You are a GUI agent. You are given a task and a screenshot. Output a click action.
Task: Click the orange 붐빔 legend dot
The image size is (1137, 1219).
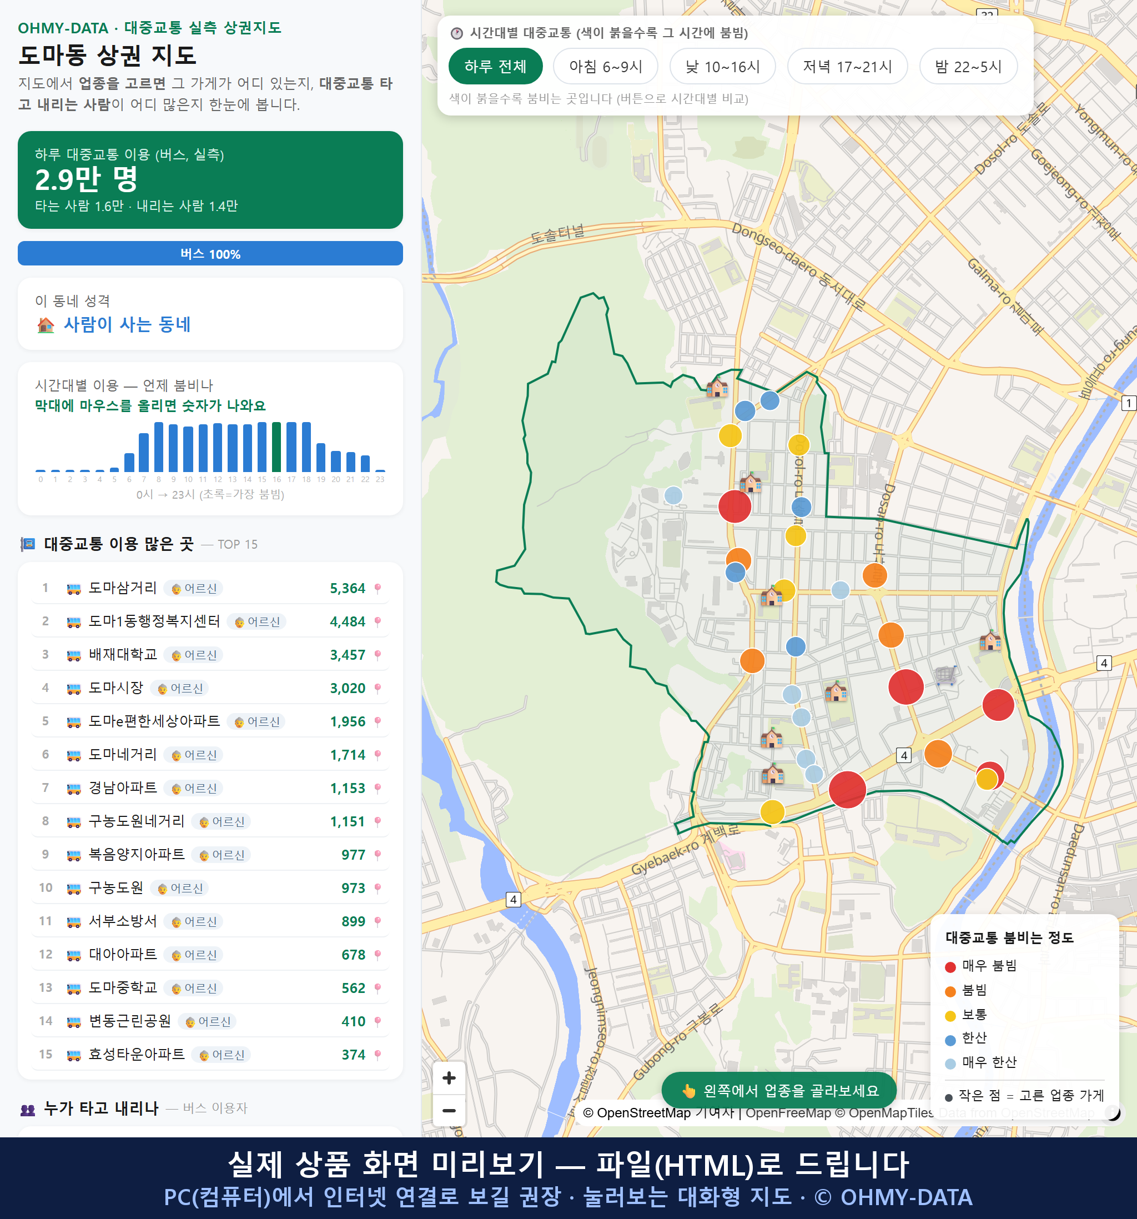tap(950, 991)
